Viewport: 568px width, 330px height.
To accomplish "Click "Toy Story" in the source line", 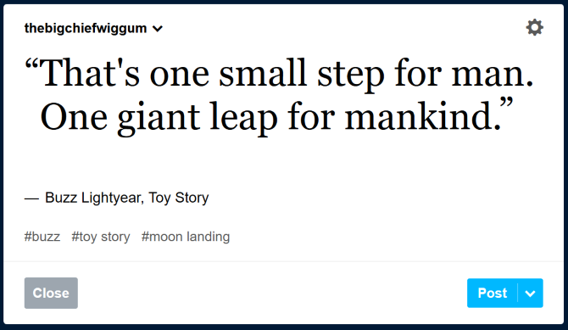I will [179, 198].
